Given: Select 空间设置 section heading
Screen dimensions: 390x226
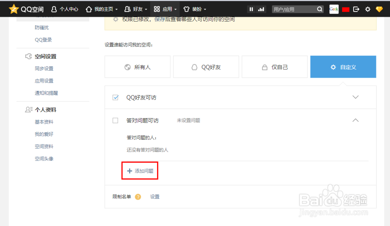Looking at the screenshot, I should pyautogui.click(x=46, y=57).
